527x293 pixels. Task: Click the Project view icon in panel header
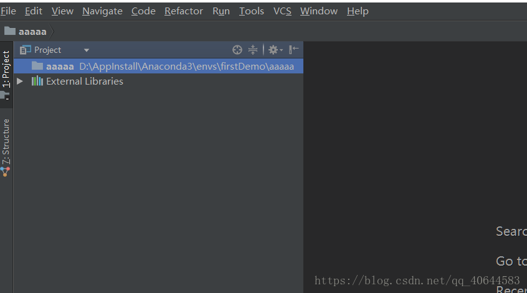tap(26, 50)
